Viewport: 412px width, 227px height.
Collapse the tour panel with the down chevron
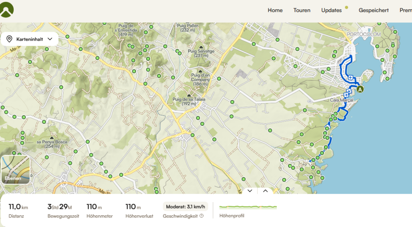[x=250, y=191]
